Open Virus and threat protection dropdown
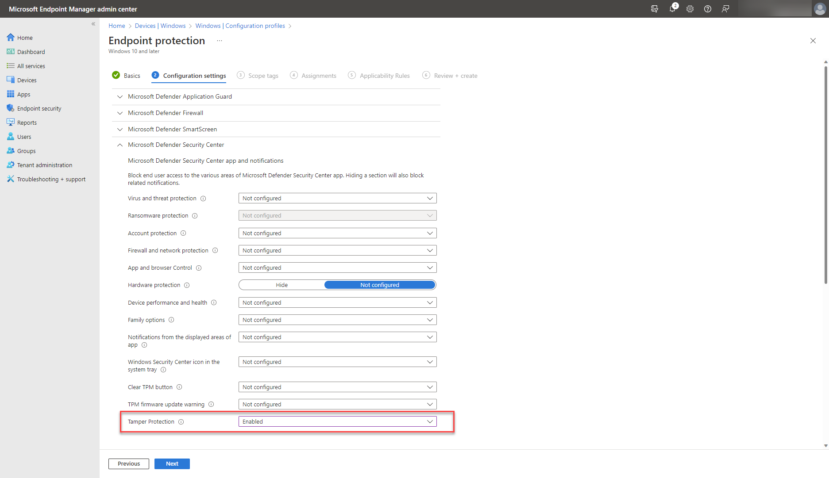 [x=337, y=198]
